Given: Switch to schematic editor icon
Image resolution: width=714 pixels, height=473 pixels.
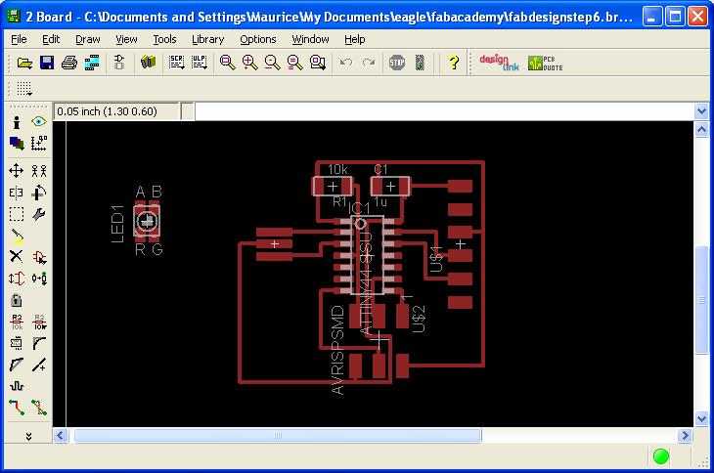Looking at the screenshot, I should coord(119,63).
